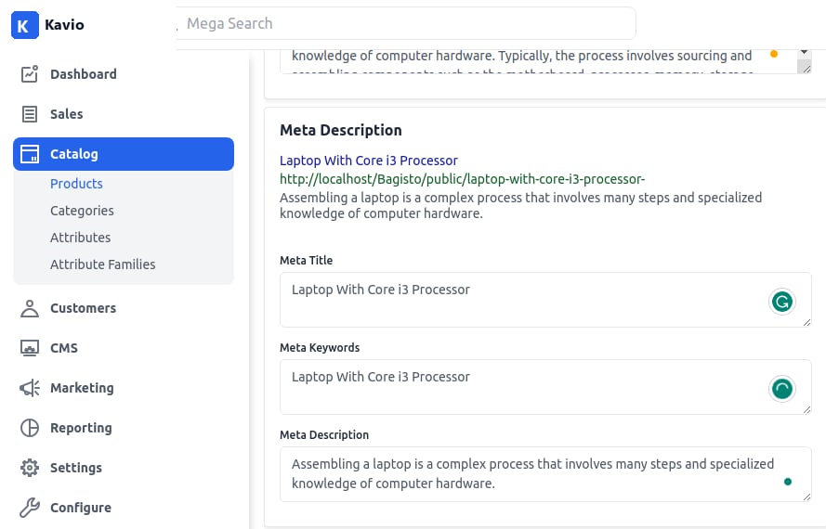
Task: Click Grammarly loading icon in Meta Keywords field
Action: pos(782,389)
